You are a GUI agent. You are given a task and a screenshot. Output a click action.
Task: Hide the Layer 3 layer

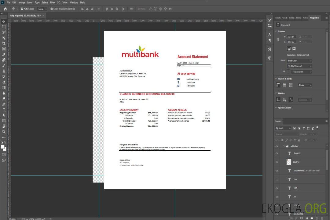(277, 162)
